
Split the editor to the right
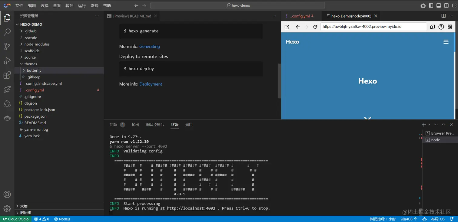click(443, 16)
